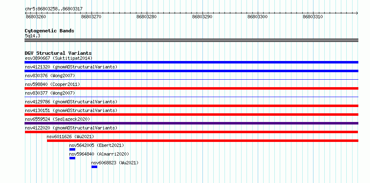The image size is (370, 183).
Task: Click ruler position 86803290
Action: [x=202, y=17]
